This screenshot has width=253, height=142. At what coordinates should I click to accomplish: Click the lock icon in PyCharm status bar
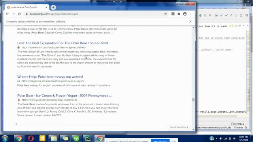tap(246, 127)
